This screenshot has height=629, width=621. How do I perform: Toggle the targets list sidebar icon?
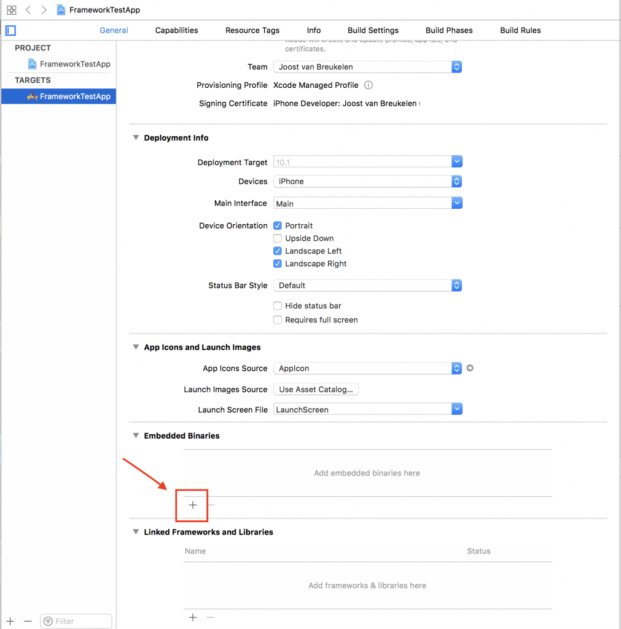[11, 30]
